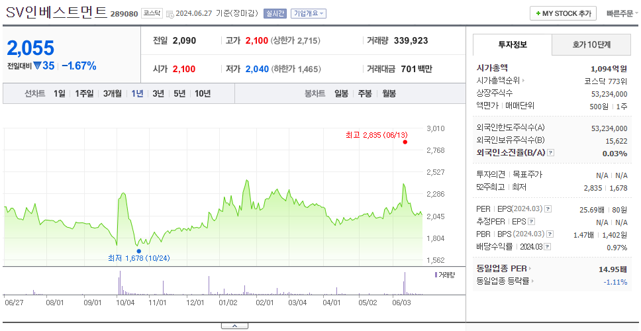Click the arrow beside 동일업종 PER
The width and height of the screenshot is (641, 331).
click(530, 269)
